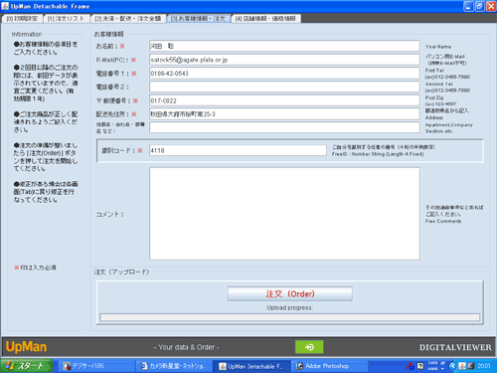Viewport: 497px width, 373px height.
Task: Switch to カメラ新星堂 taskbar window
Action: click(x=173, y=366)
